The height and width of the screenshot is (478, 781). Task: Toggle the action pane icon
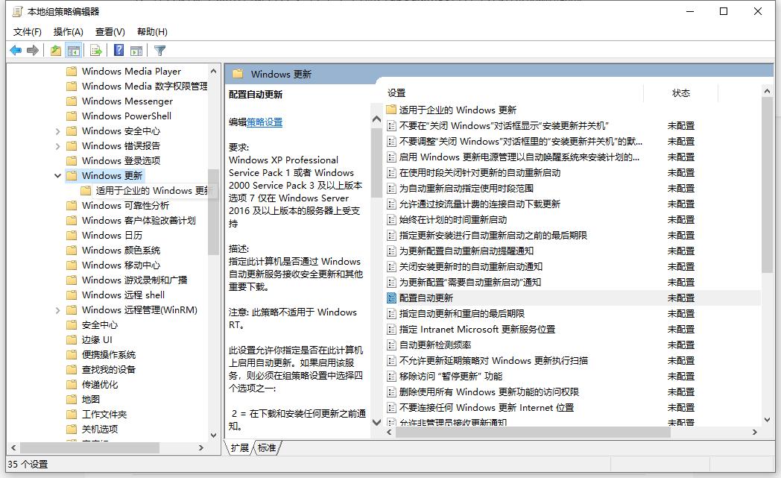click(x=137, y=50)
